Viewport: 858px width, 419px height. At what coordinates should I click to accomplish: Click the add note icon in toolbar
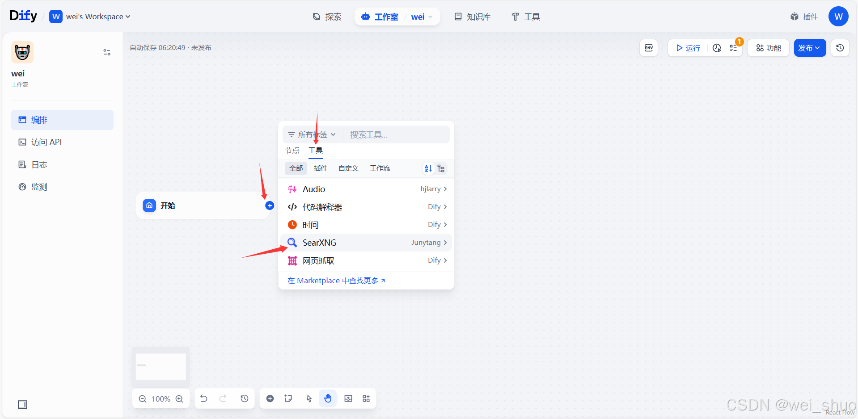point(288,398)
